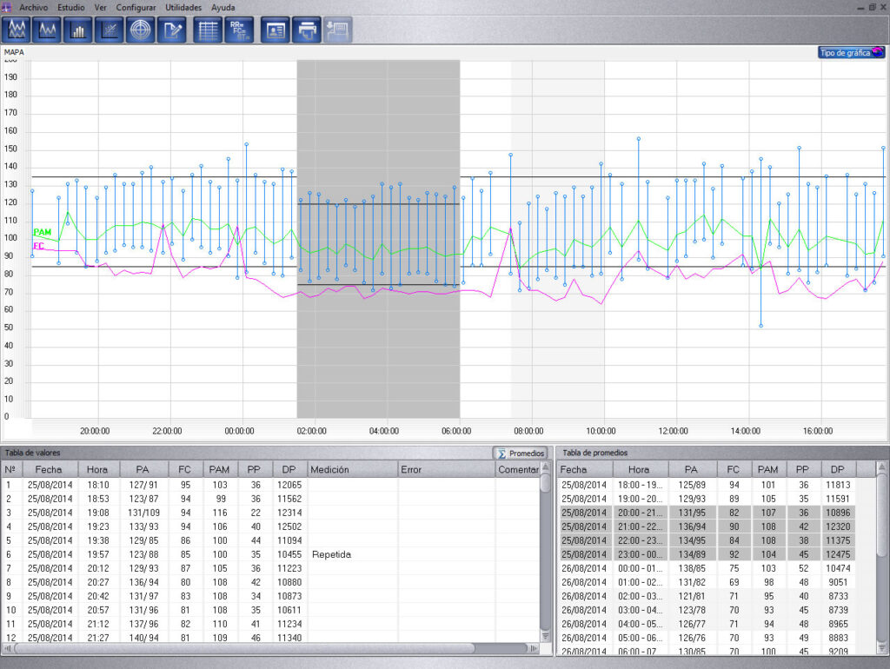This screenshot has height=669, width=890.
Task: Open the Ayuda menu
Action: point(223,7)
